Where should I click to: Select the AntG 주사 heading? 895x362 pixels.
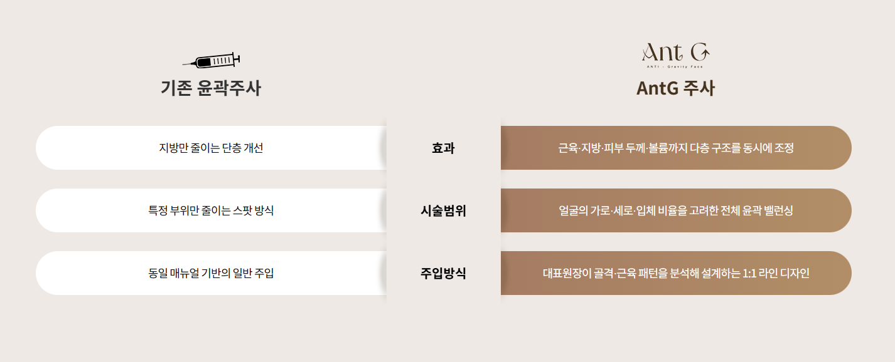click(x=675, y=88)
